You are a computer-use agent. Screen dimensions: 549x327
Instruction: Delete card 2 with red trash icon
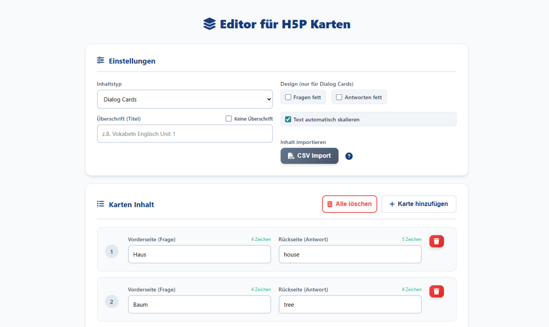point(436,291)
